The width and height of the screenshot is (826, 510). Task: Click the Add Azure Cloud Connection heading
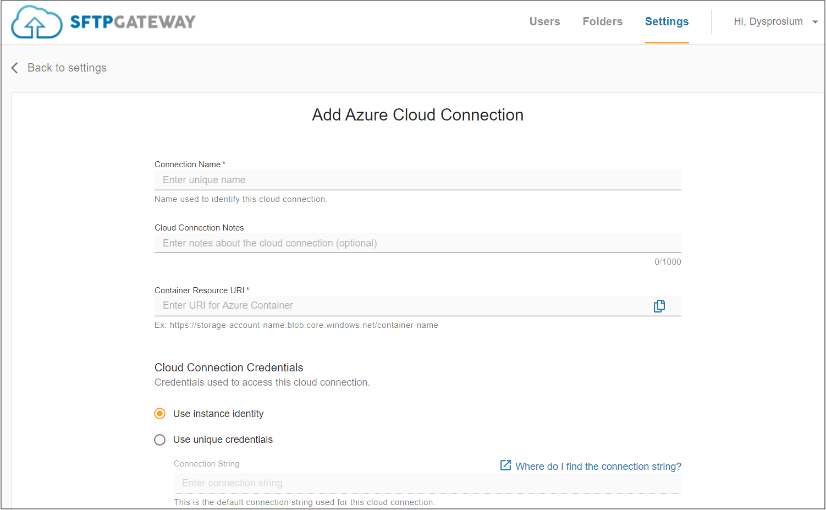(x=418, y=115)
